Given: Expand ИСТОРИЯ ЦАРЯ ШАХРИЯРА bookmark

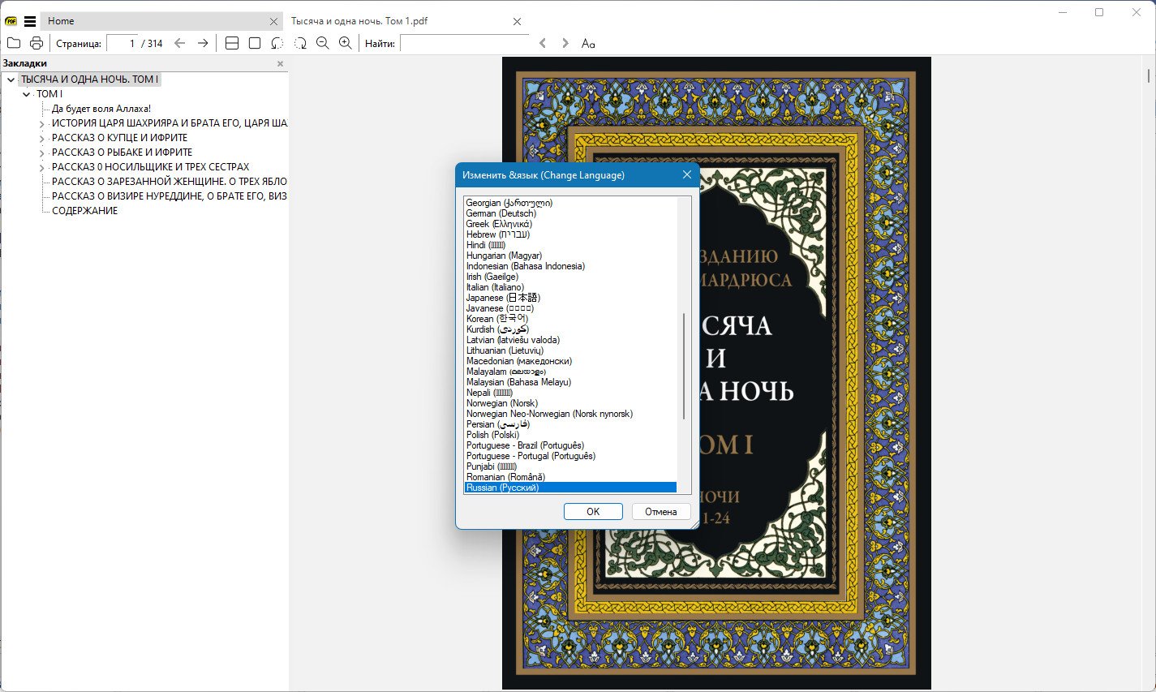Looking at the screenshot, I should [41, 124].
